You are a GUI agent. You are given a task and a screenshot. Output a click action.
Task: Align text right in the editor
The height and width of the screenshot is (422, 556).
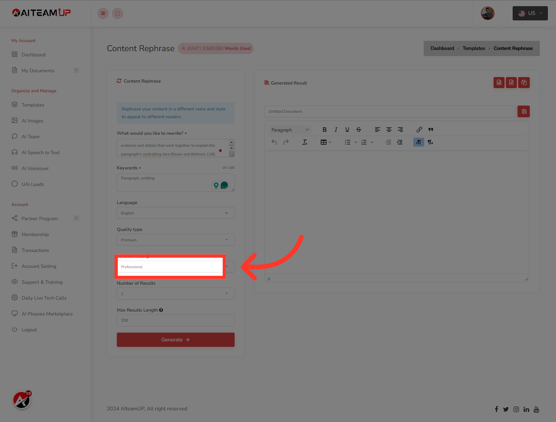400,130
